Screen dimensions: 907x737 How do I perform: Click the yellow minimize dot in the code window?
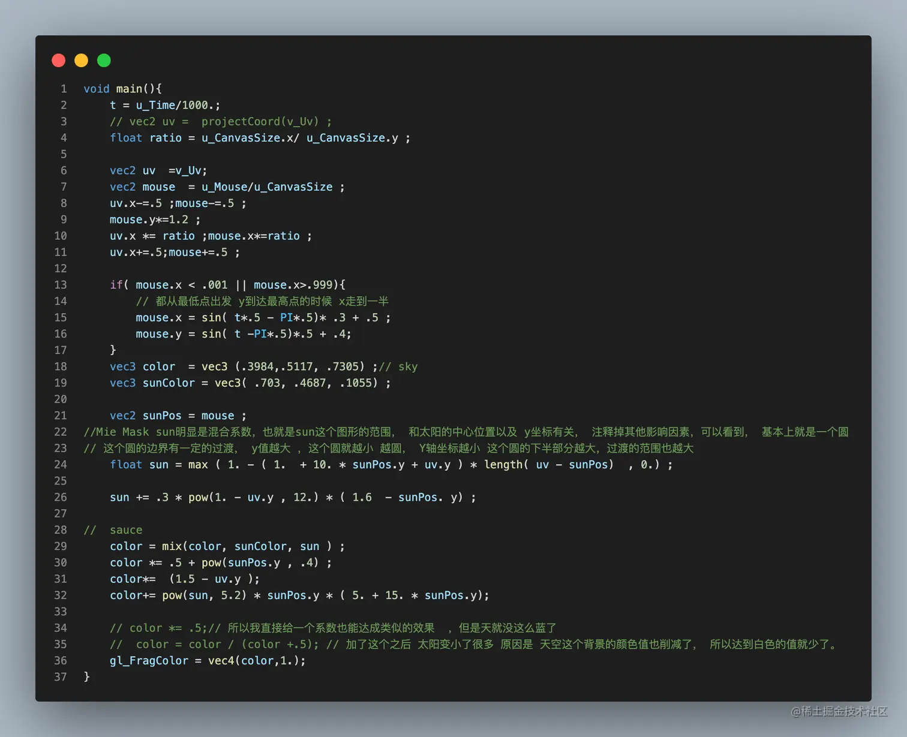tap(81, 60)
